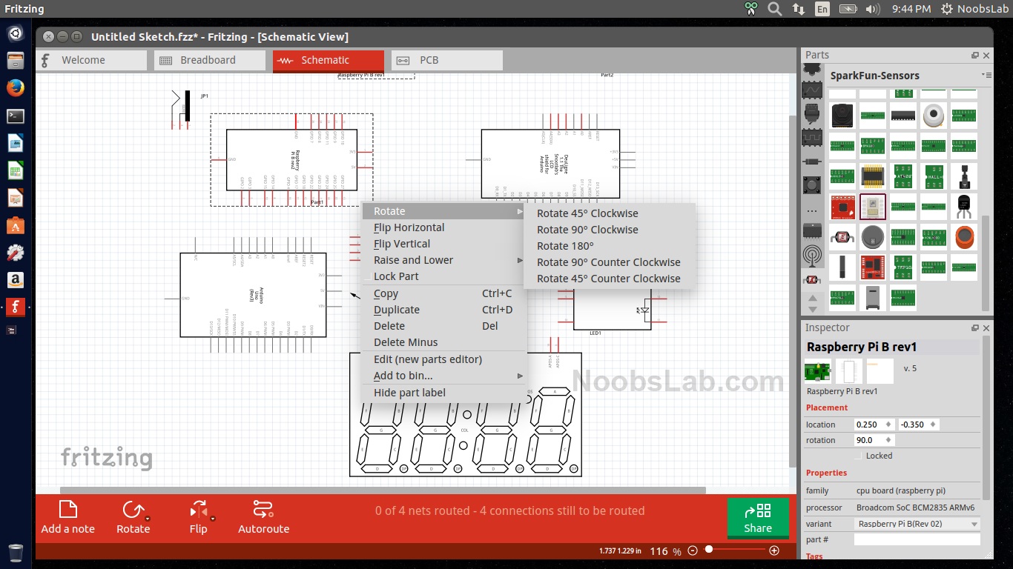1013x569 pixels.
Task: Open the variant dropdown showing Raspberry Pi B(Rev 02)
Action: (x=916, y=524)
